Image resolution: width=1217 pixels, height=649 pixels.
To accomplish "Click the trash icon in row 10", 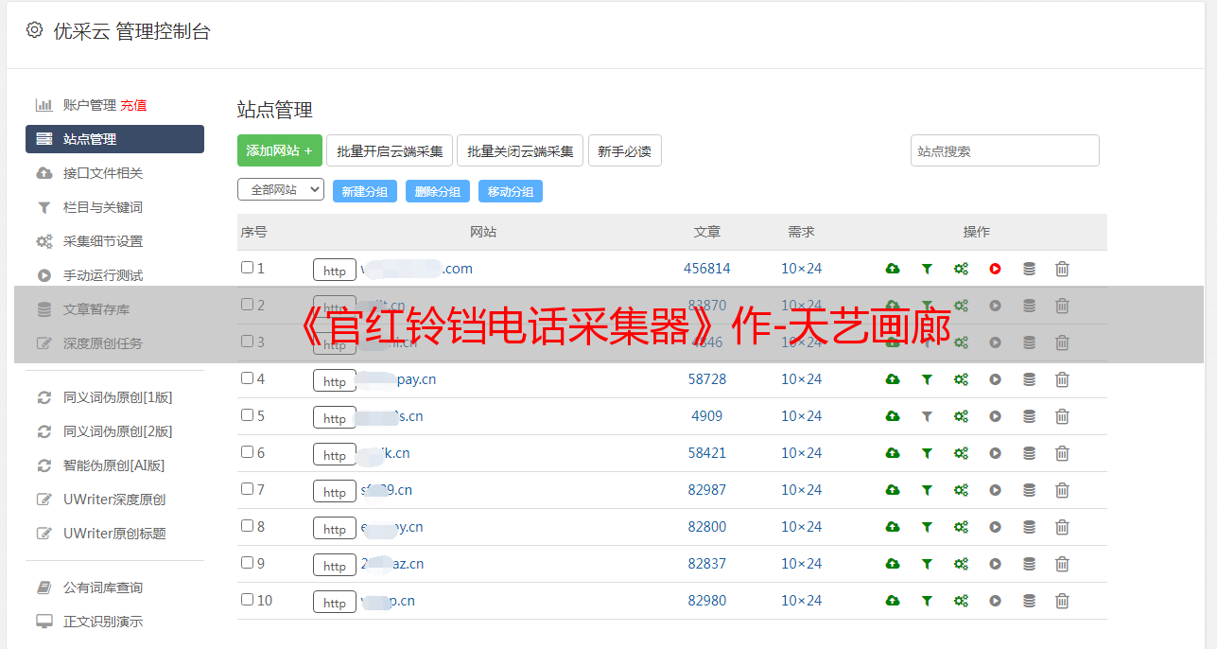I will click(1062, 601).
